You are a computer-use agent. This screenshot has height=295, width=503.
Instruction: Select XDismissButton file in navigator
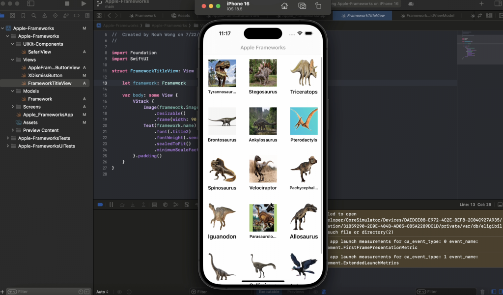click(x=45, y=75)
